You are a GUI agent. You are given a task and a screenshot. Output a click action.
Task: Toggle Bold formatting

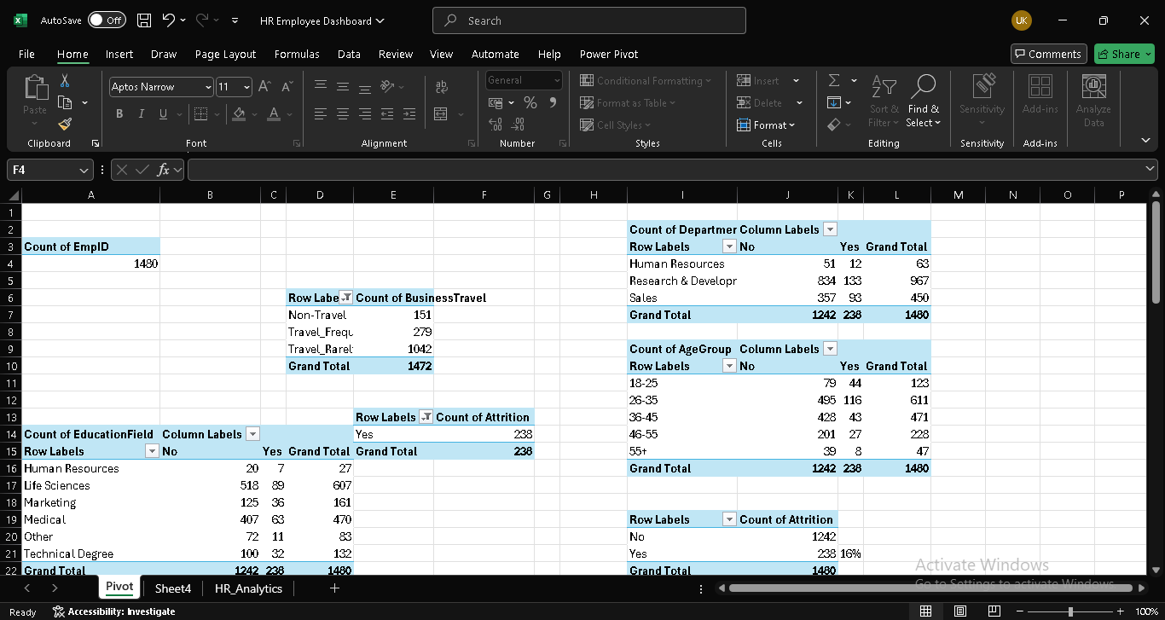point(119,114)
